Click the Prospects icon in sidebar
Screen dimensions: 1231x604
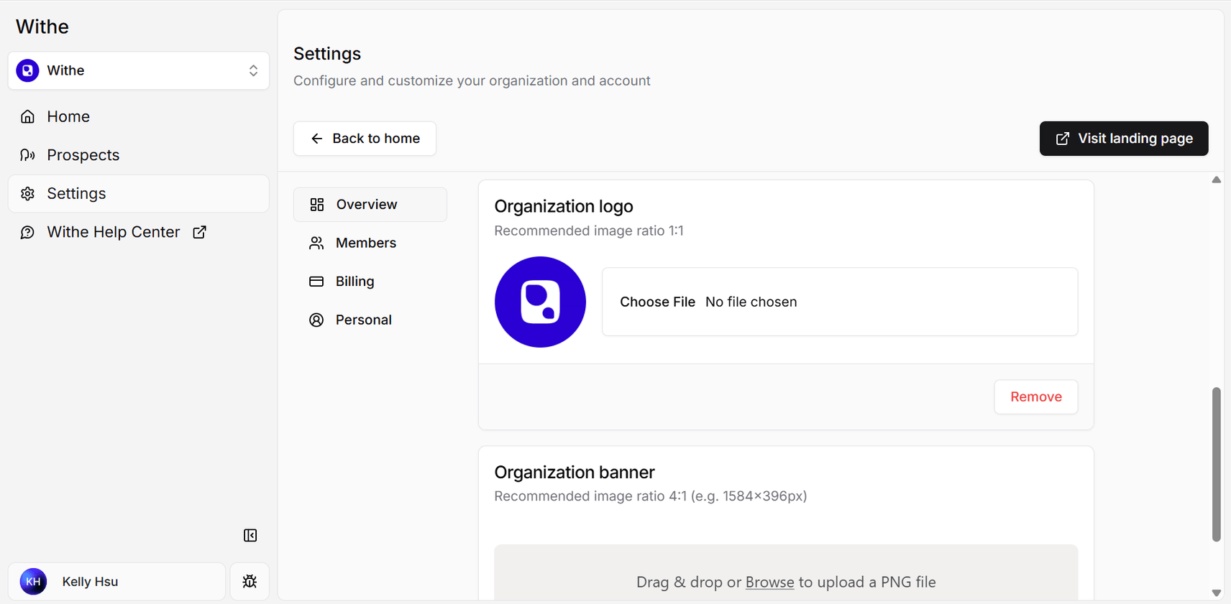(28, 155)
